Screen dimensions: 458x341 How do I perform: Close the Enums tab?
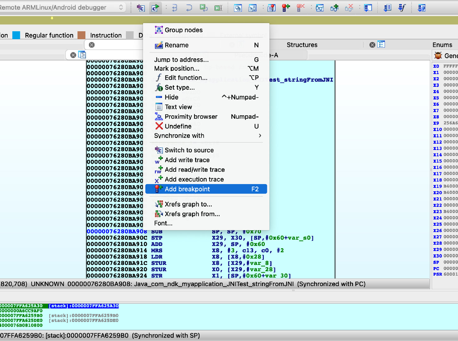372,45
